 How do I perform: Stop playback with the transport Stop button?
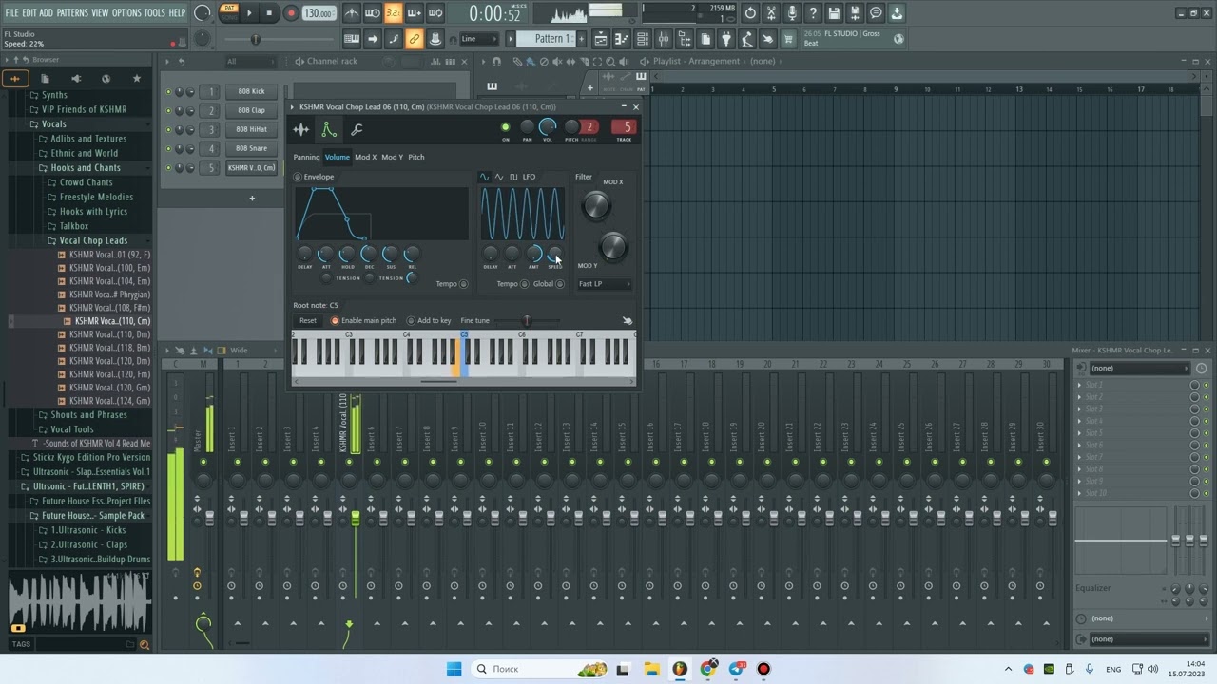click(270, 13)
